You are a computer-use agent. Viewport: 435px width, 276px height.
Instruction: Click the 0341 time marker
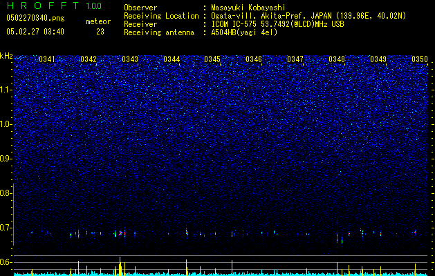coord(47,59)
